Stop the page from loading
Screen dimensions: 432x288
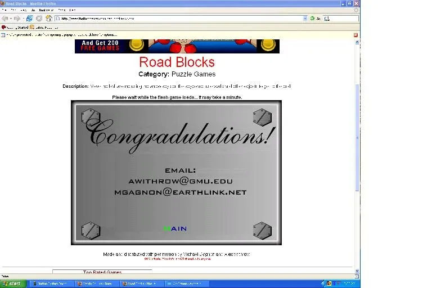[39, 19]
